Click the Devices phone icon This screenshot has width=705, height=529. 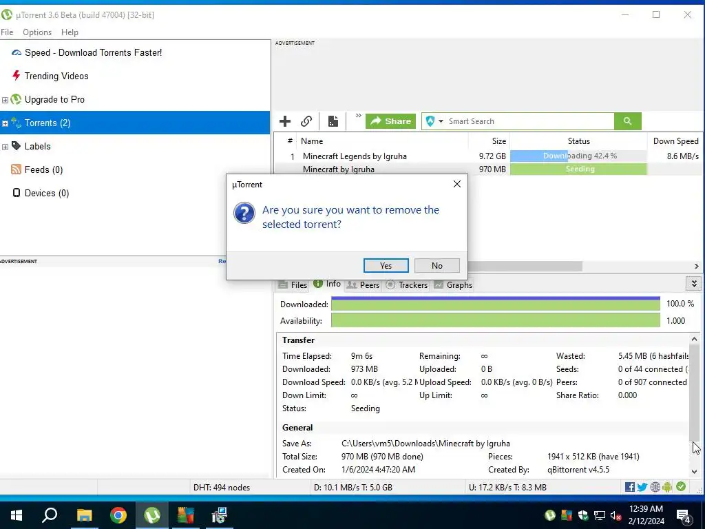point(17,193)
